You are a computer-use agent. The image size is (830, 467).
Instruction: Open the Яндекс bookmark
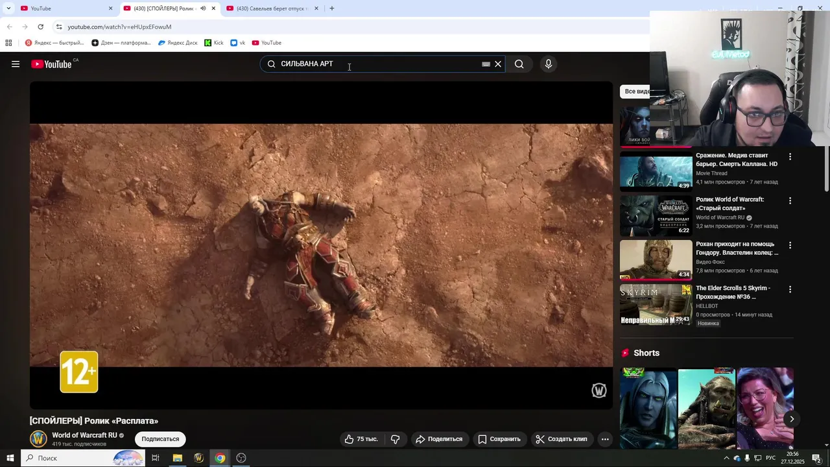click(x=54, y=43)
